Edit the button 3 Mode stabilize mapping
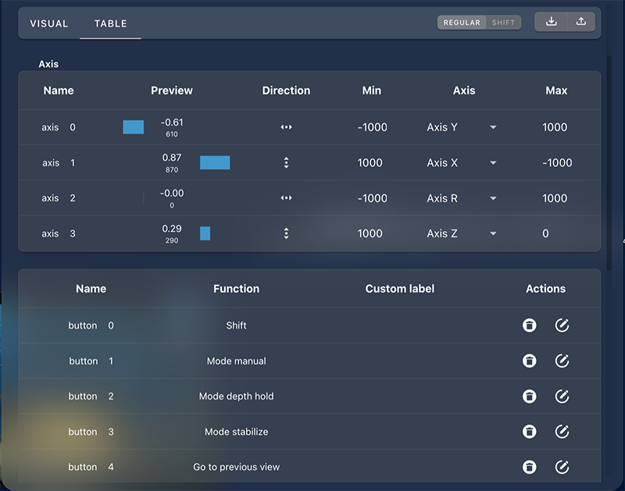 click(x=562, y=432)
